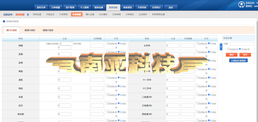Focus the 特碼 其中B盘 input
The width and height of the screenshot is (258, 122).
point(64,48)
